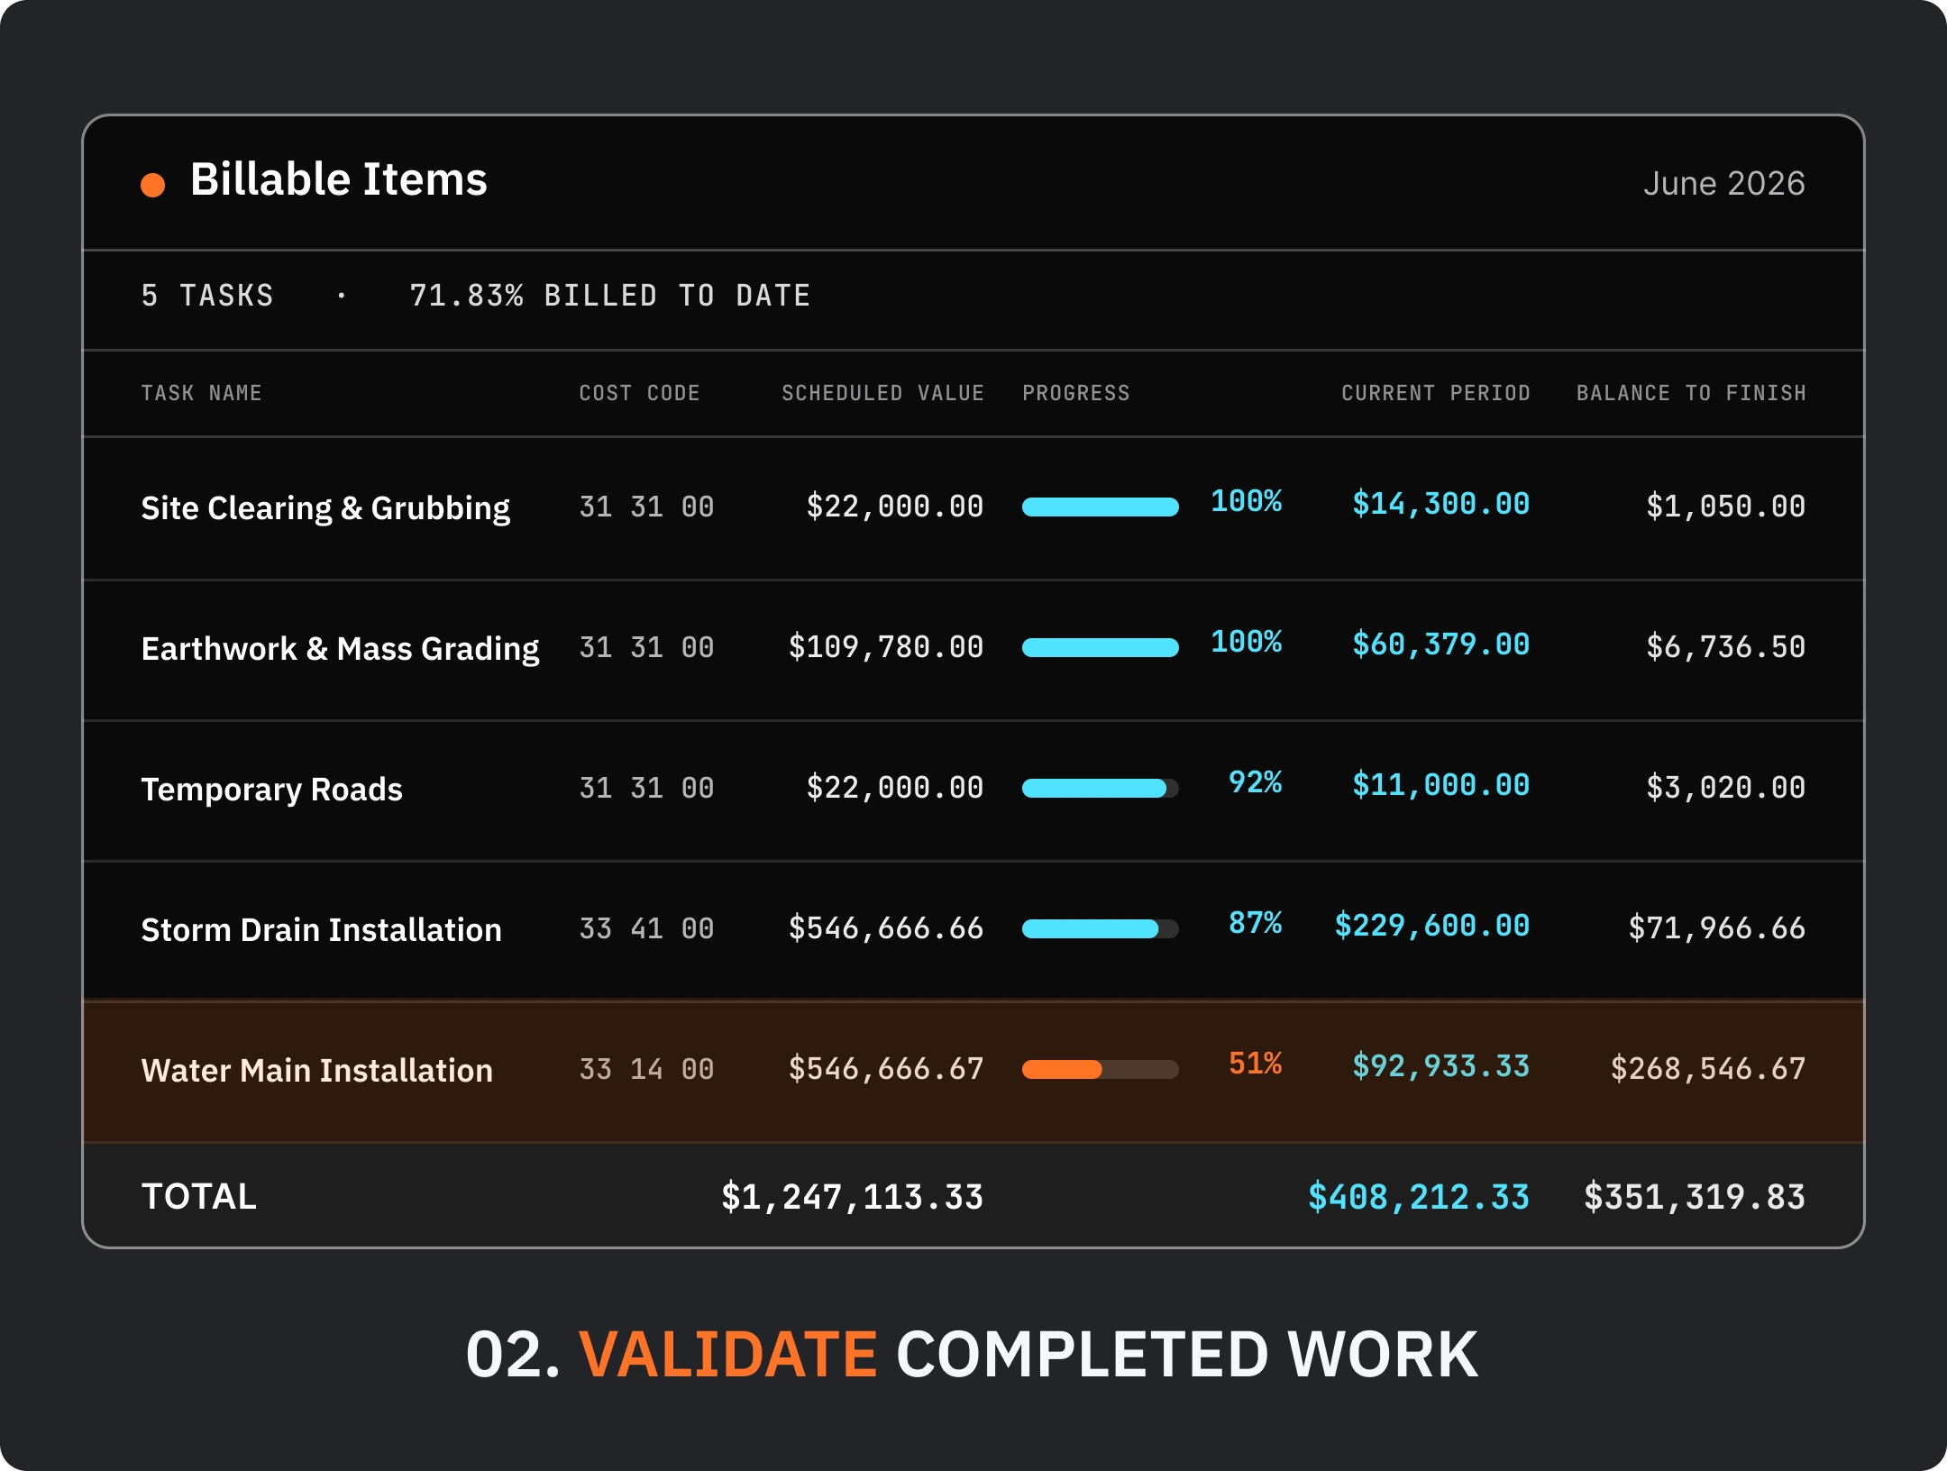This screenshot has width=1947, height=1471.
Task: Click the 51% progress value
Action: (x=1256, y=1064)
